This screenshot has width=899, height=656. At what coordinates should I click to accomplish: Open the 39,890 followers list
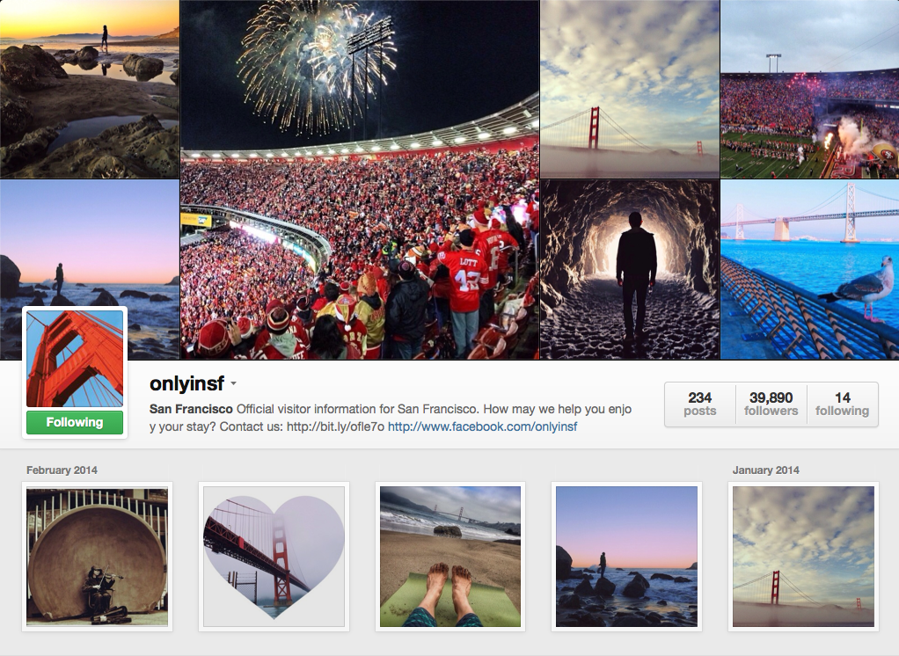coord(771,404)
